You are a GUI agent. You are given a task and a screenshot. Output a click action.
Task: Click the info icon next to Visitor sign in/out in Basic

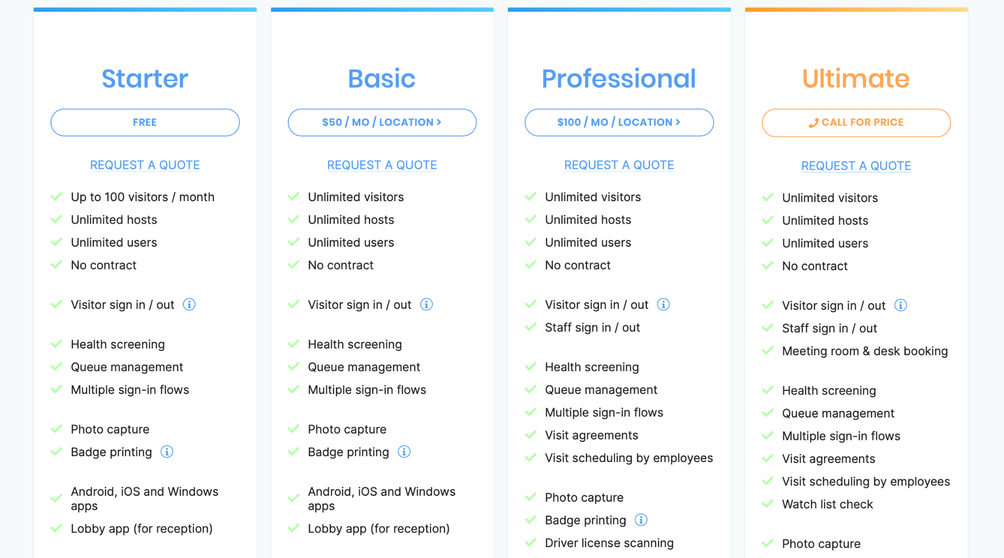[x=427, y=304]
